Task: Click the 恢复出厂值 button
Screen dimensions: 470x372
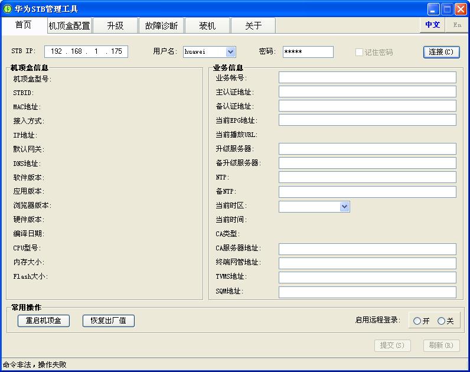Action: [x=109, y=321]
